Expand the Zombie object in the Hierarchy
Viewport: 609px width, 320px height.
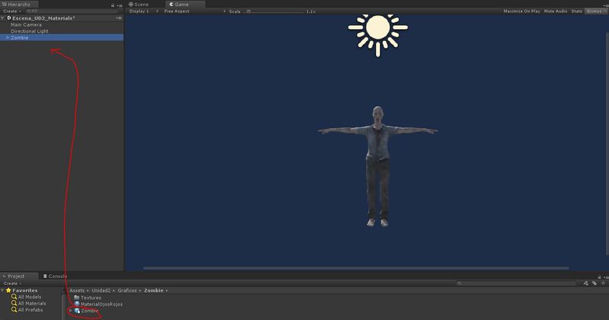point(8,38)
